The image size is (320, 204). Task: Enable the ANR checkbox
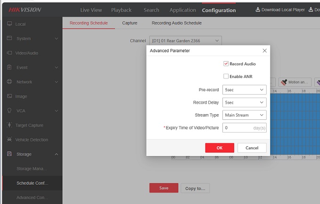tap(226, 76)
